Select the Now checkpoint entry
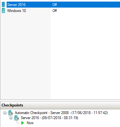 pos(30,123)
